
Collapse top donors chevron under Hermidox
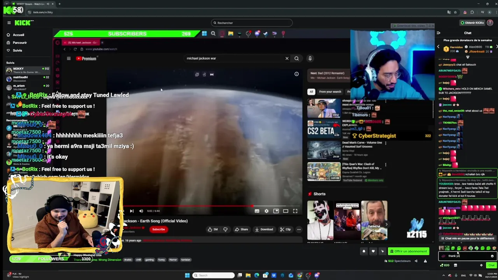point(468,57)
